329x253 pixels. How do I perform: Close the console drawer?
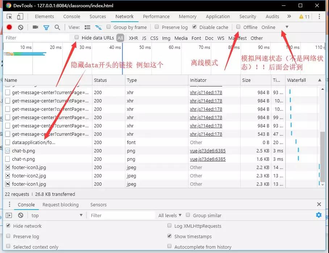(319, 204)
